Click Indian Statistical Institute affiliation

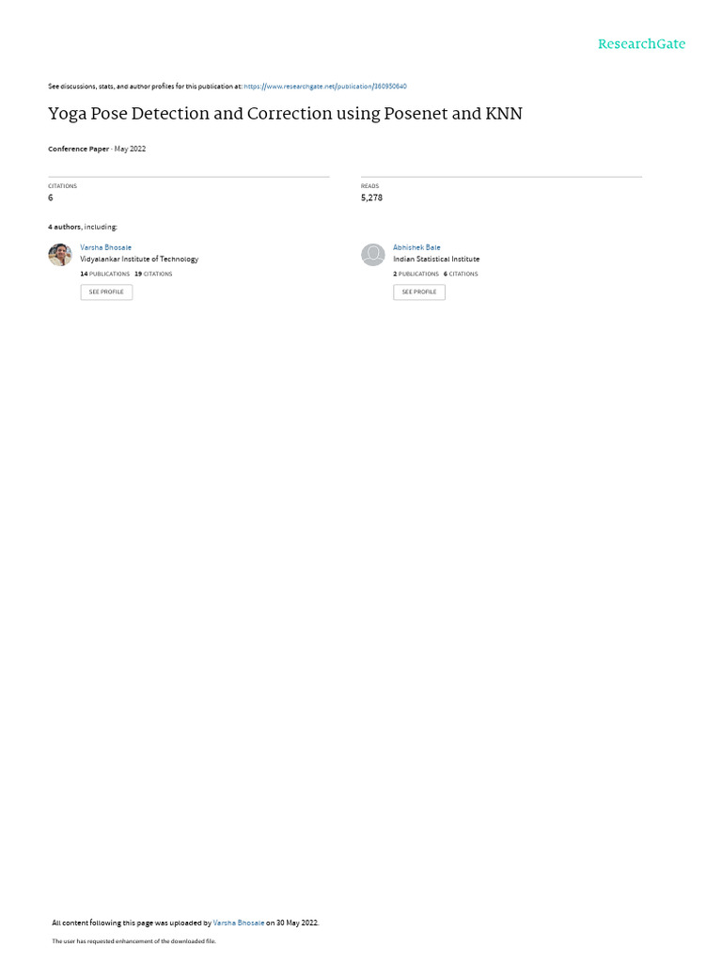436,260
